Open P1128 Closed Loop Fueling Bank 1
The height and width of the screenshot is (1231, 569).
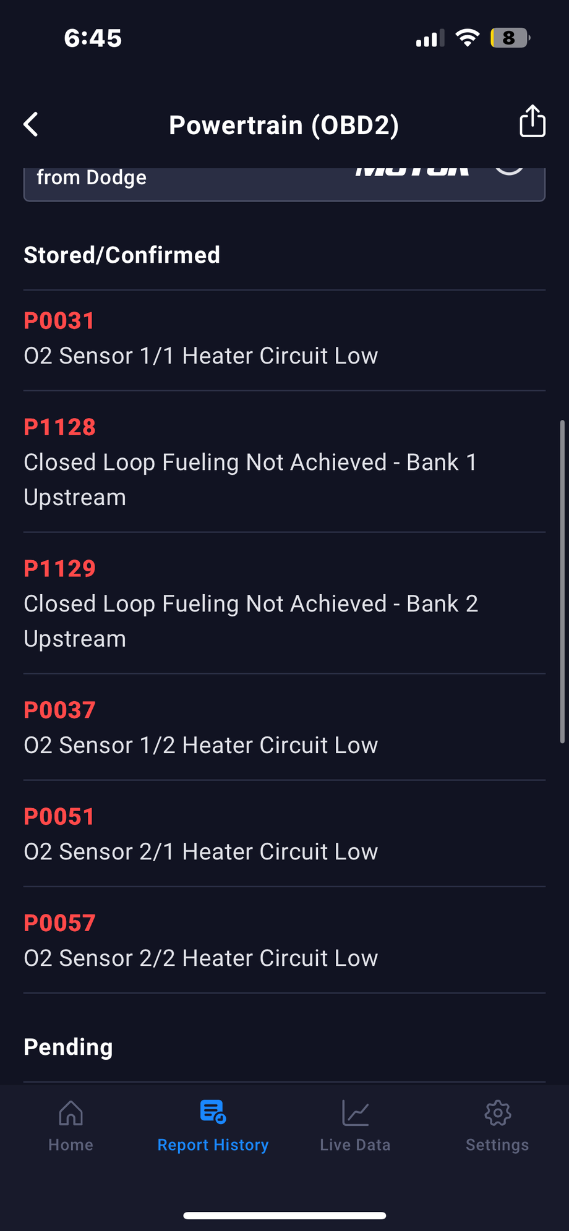coord(250,462)
